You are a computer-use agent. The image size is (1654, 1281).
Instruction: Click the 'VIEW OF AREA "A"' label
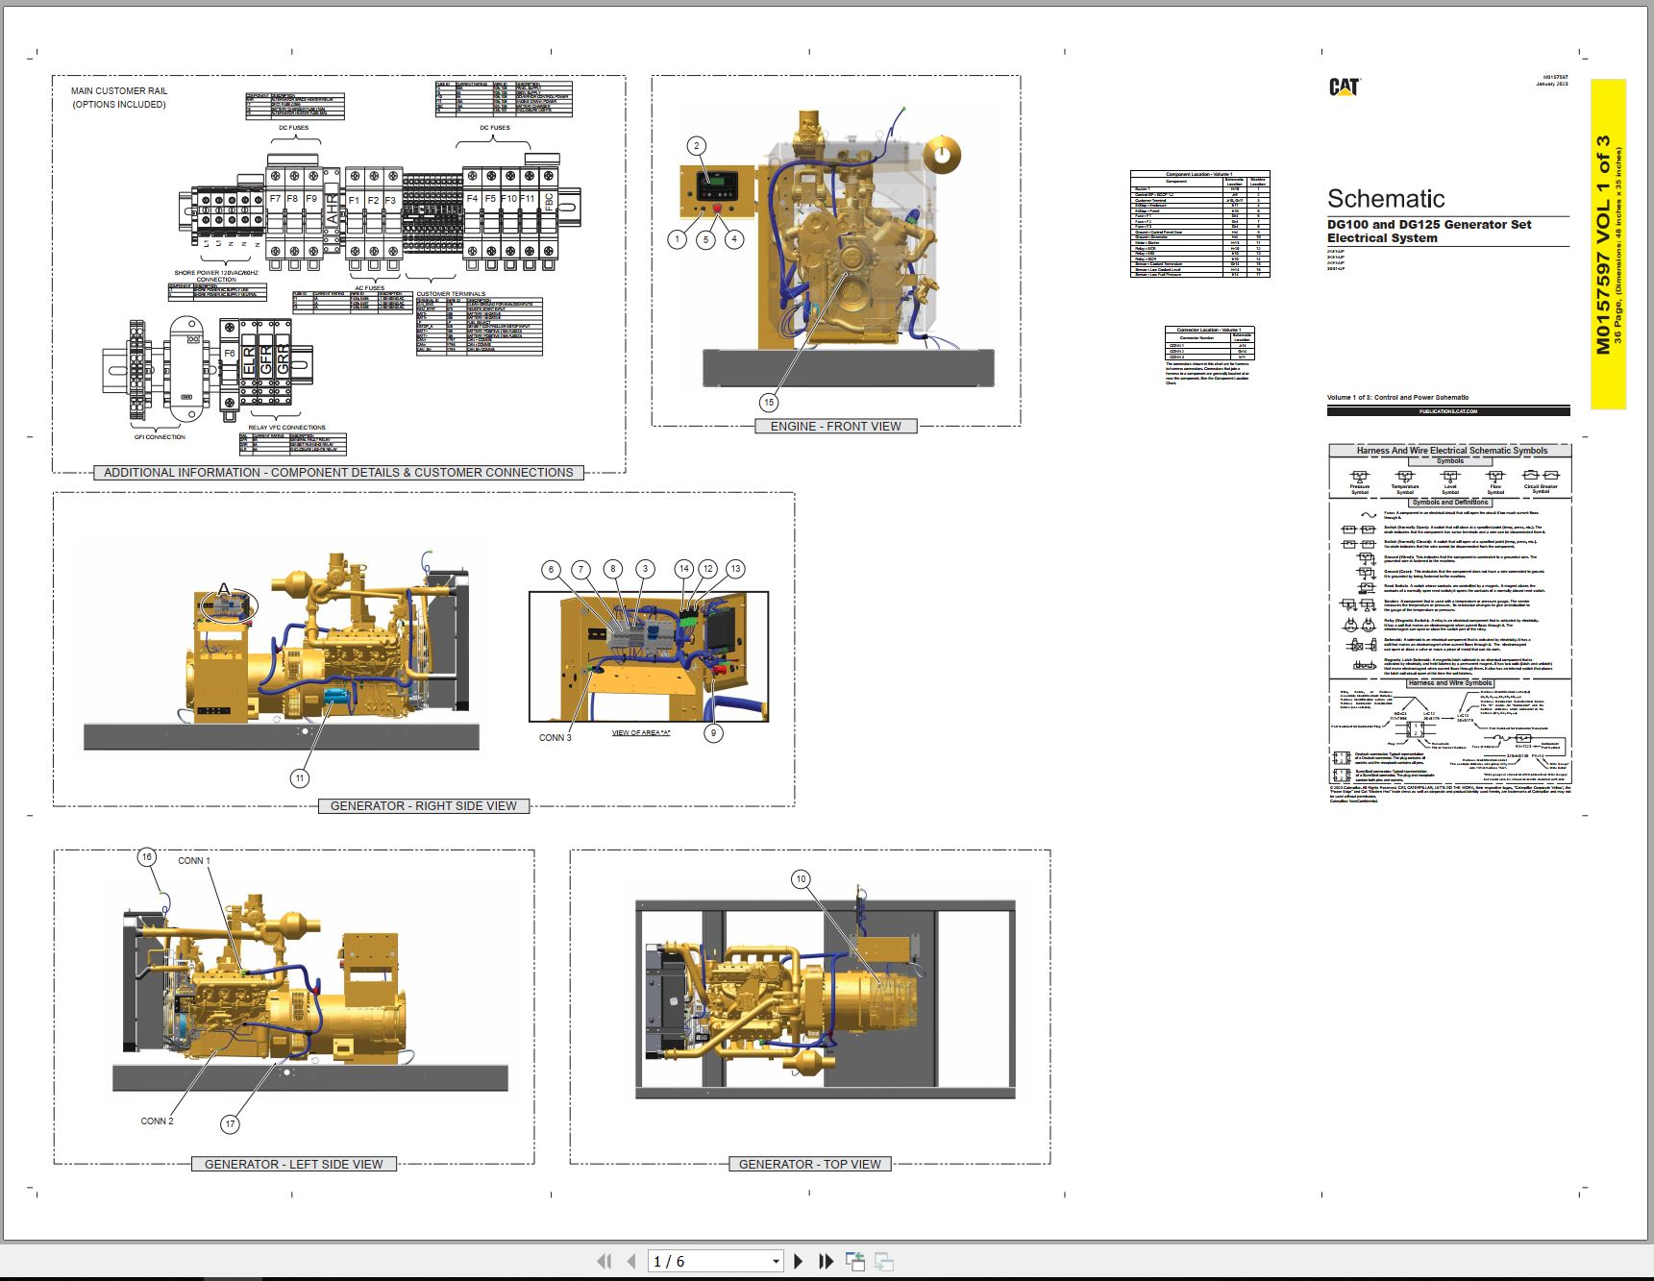tap(641, 733)
